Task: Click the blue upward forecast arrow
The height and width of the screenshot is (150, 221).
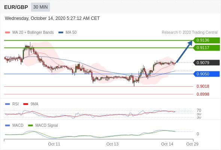Action: [184, 51]
